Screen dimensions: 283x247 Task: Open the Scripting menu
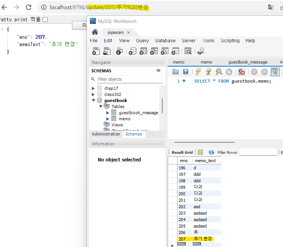pyautogui.click(x=230, y=41)
